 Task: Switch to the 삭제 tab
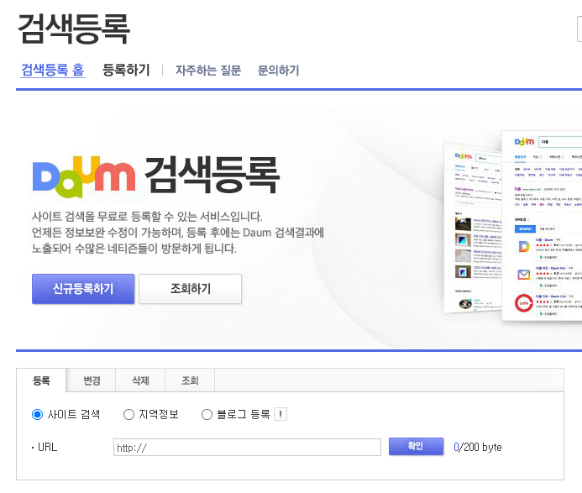coord(141,380)
